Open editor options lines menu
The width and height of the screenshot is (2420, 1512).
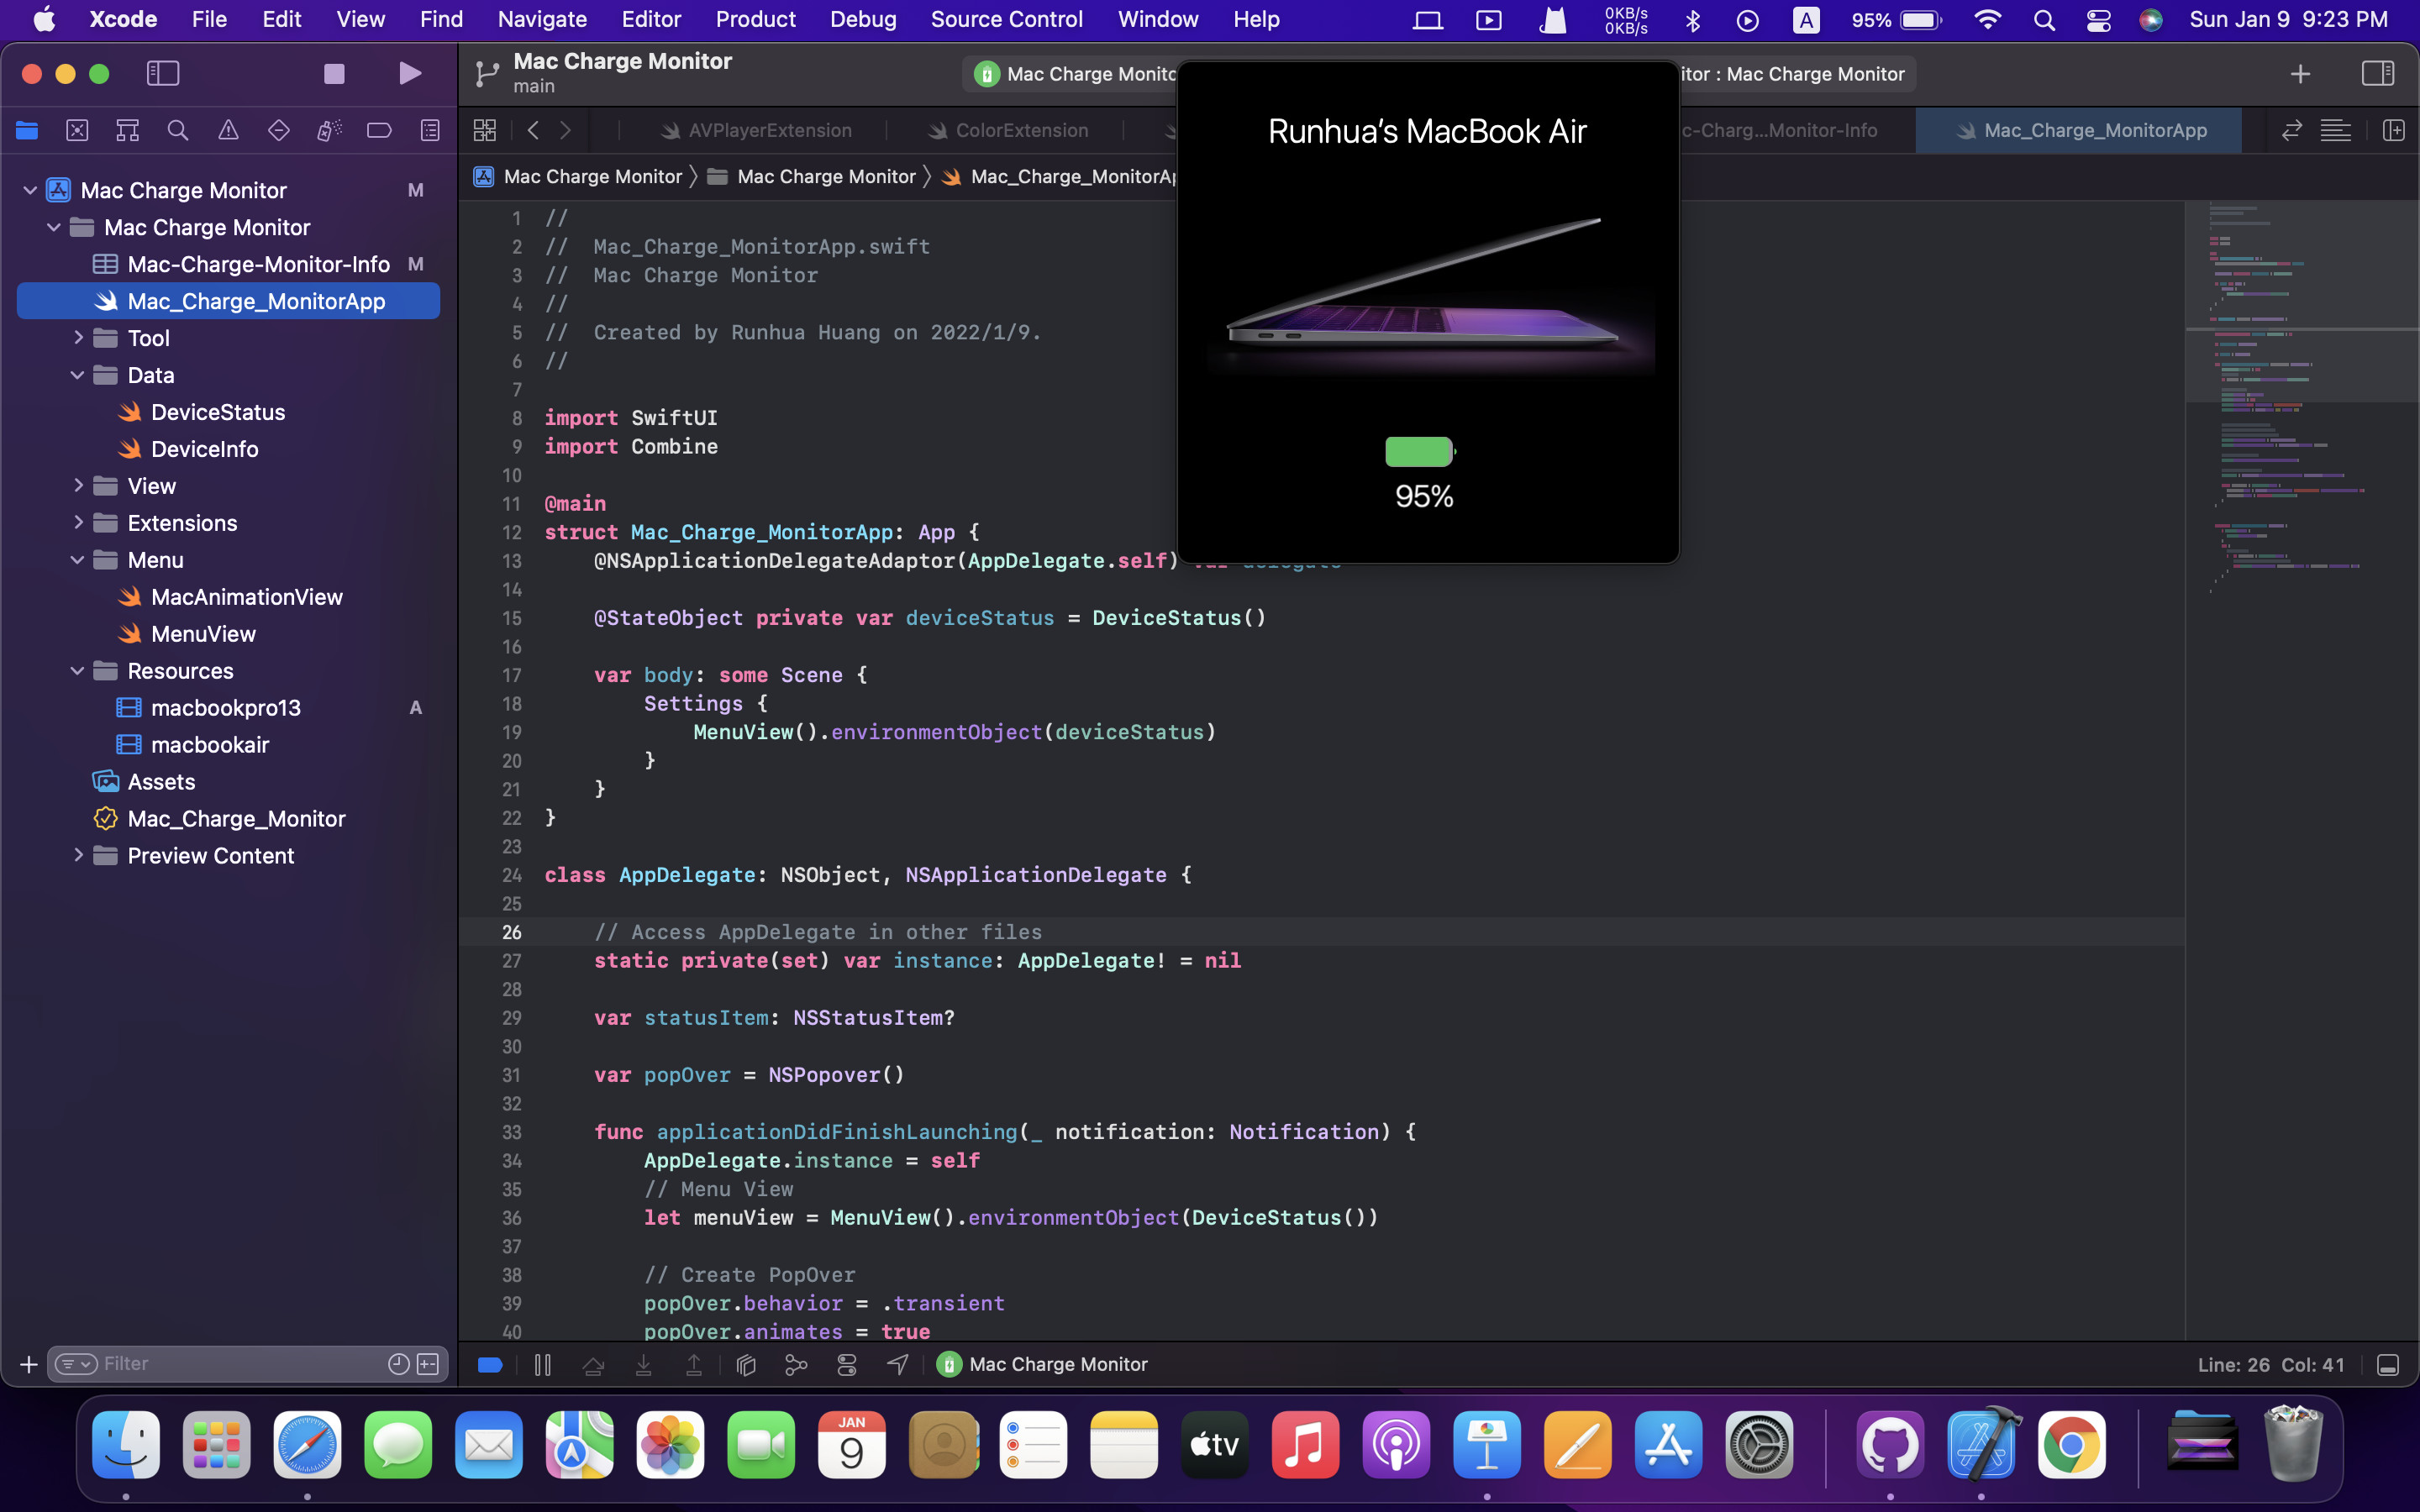[2336, 130]
